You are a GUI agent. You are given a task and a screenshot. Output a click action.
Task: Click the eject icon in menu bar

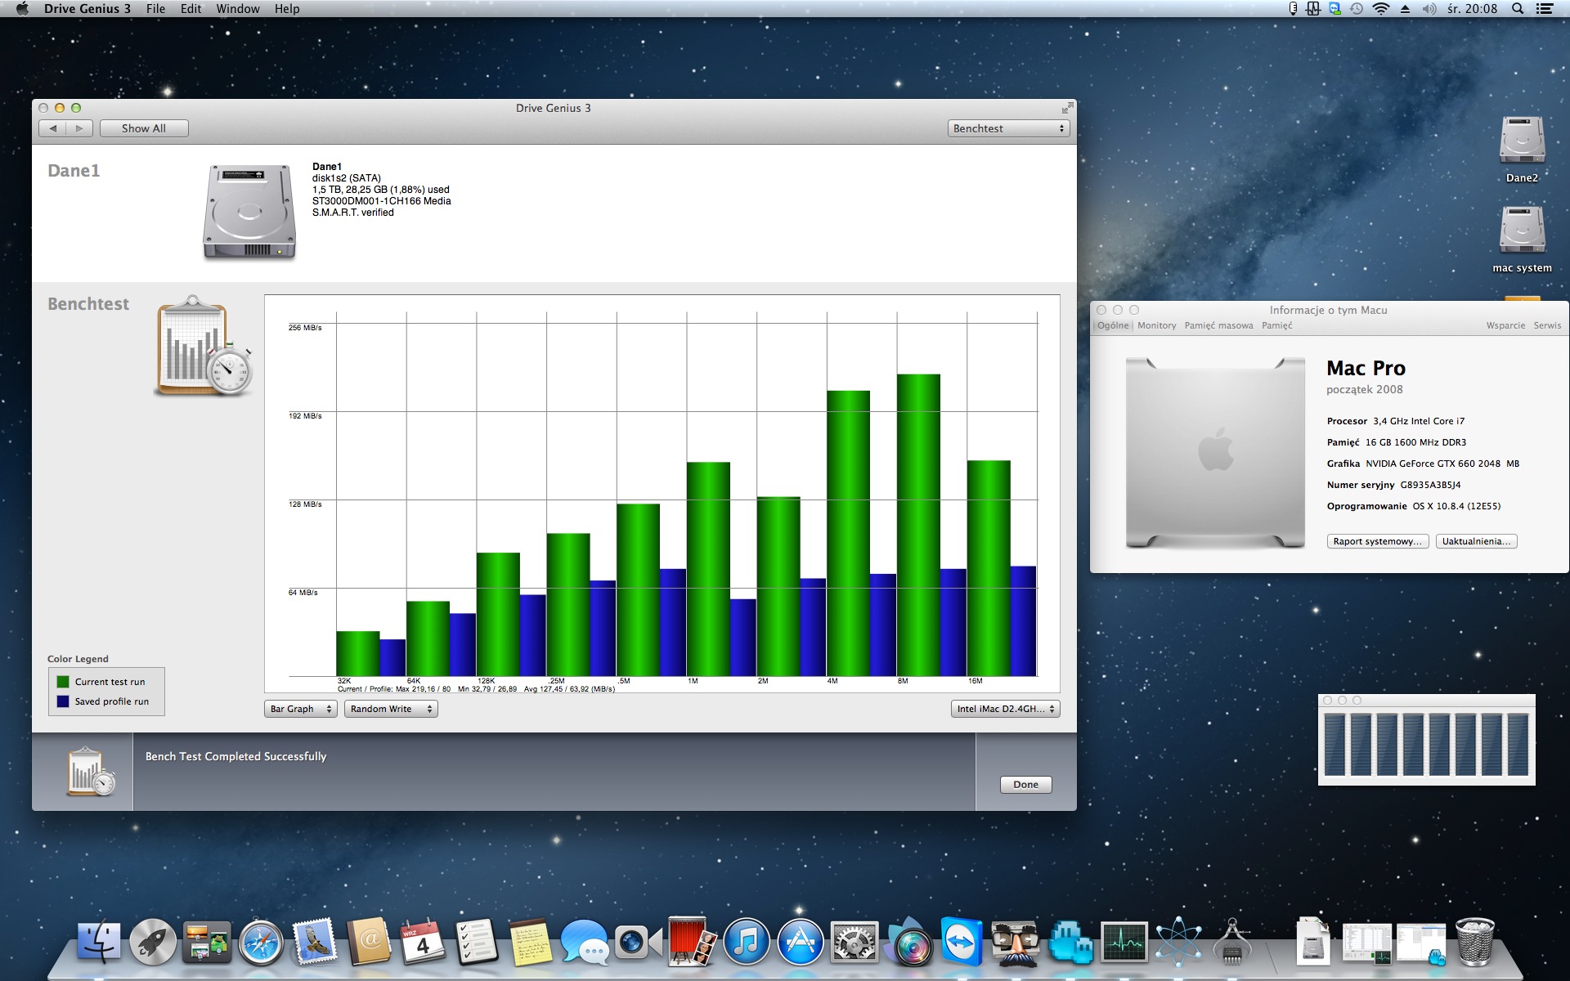tap(1405, 9)
